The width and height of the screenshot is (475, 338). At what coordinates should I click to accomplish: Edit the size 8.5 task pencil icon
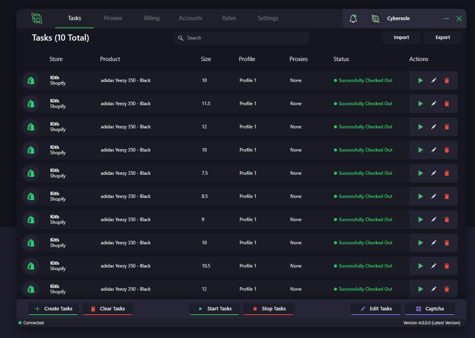pos(434,196)
